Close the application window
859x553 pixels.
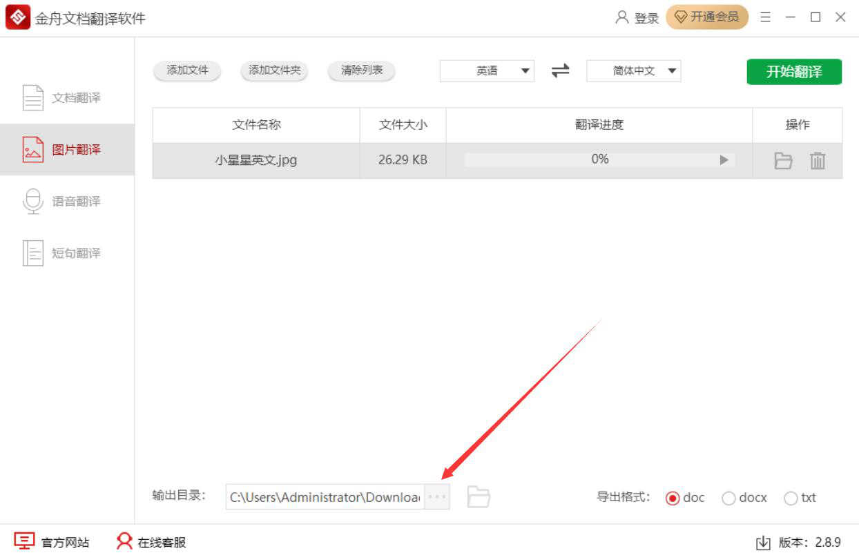[840, 17]
